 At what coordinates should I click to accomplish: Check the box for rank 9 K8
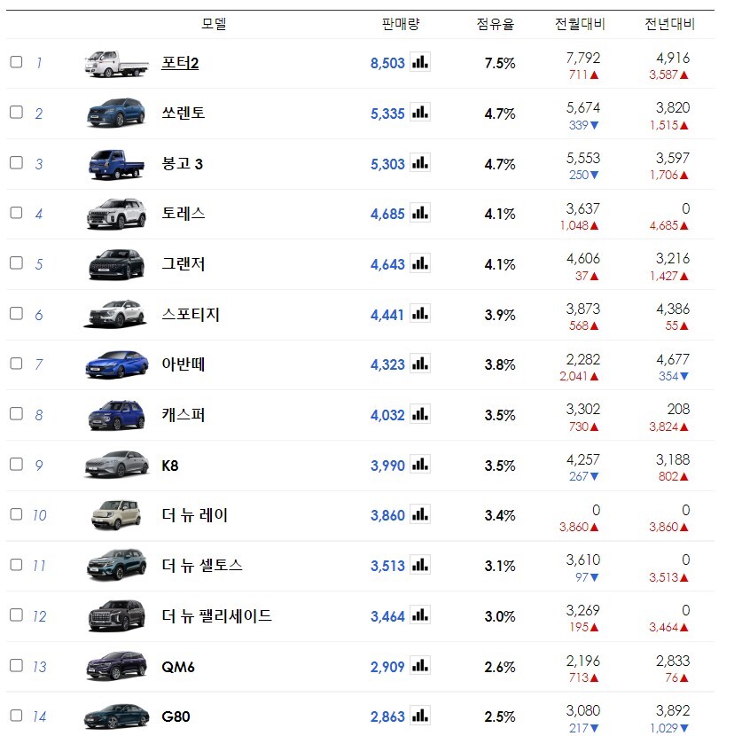pyautogui.click(x=16, y=464)
